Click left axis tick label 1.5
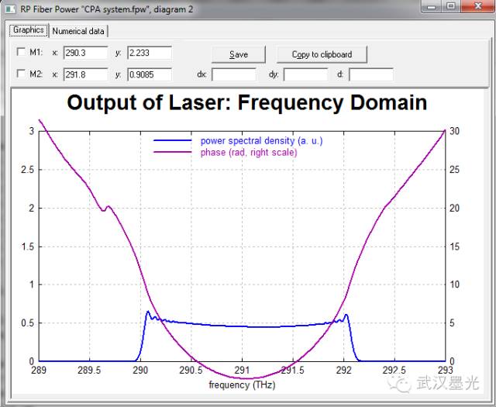Image resolution: width=496 pixels, height=407 pixels. (27, 247)
